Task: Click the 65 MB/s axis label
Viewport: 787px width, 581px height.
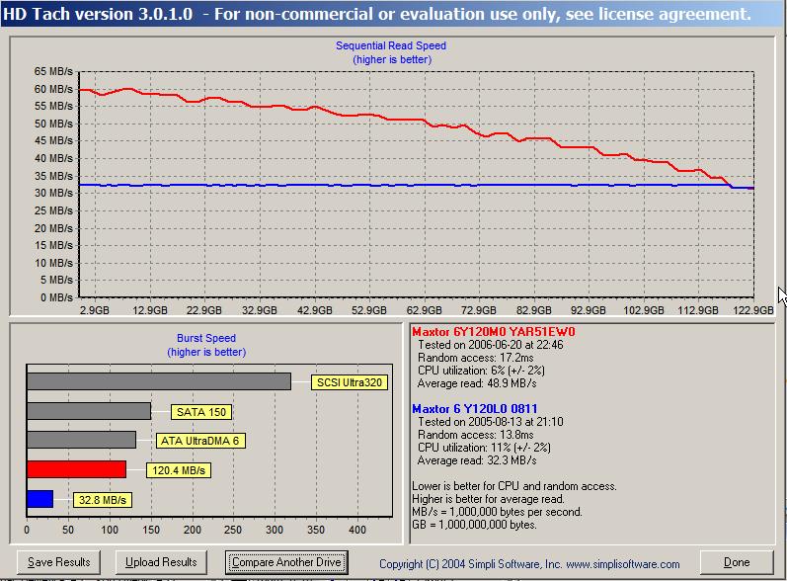Action: tap(53, 71)
